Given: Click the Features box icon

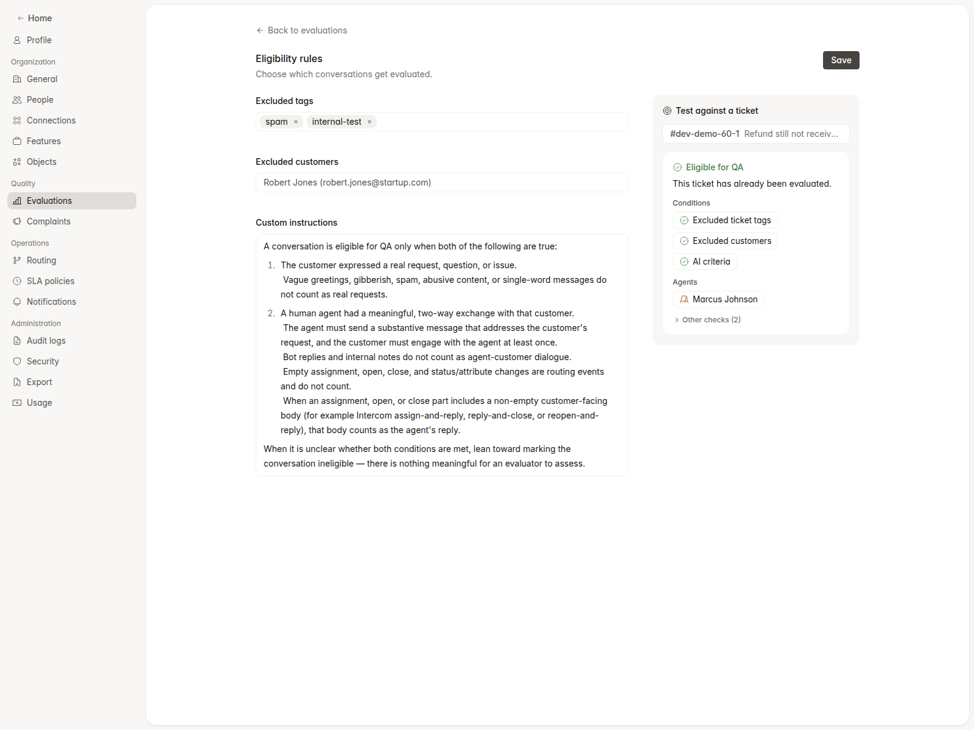Looking at the screenshot, I should point(17,141).
